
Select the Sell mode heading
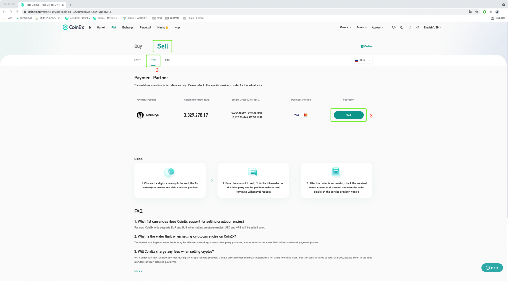tap(163, 46)
